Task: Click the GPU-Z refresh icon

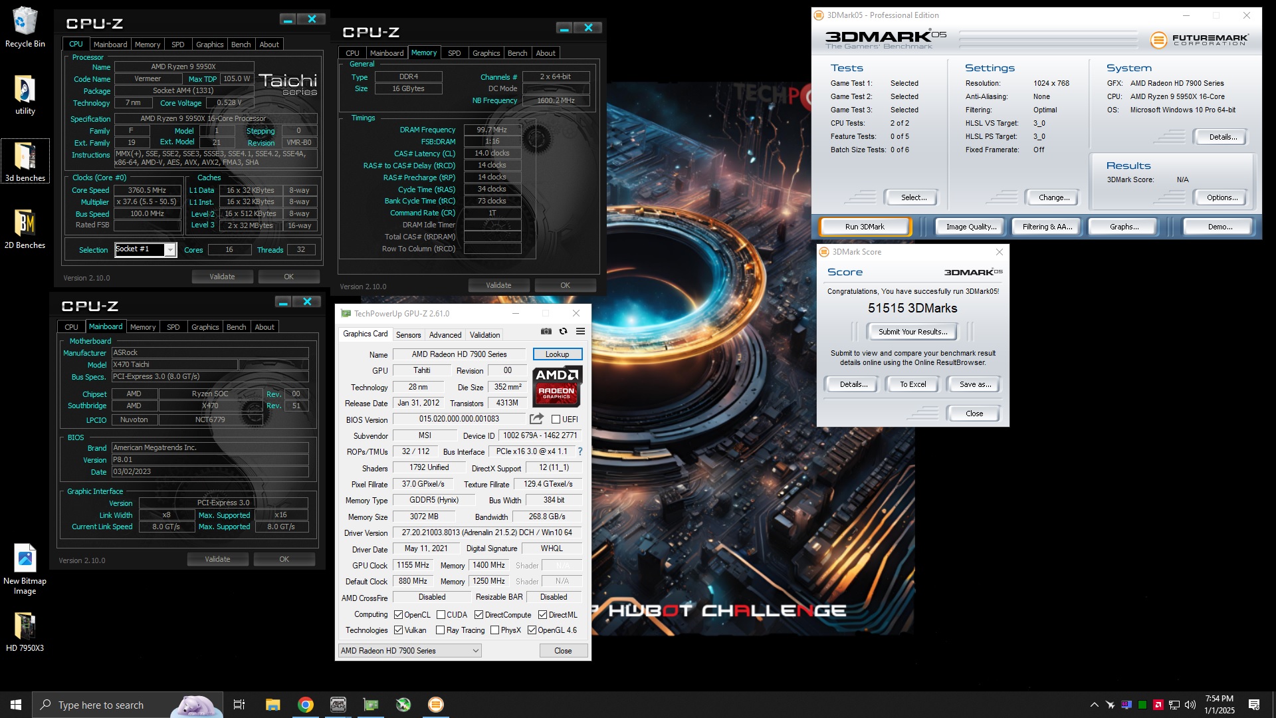Action: tap(563, 331)
